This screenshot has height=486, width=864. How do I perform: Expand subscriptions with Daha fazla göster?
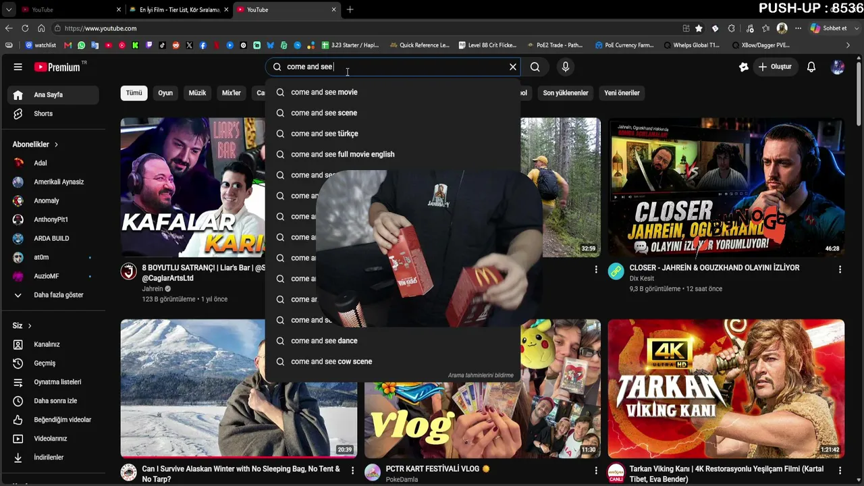click(x=53, y=295)
